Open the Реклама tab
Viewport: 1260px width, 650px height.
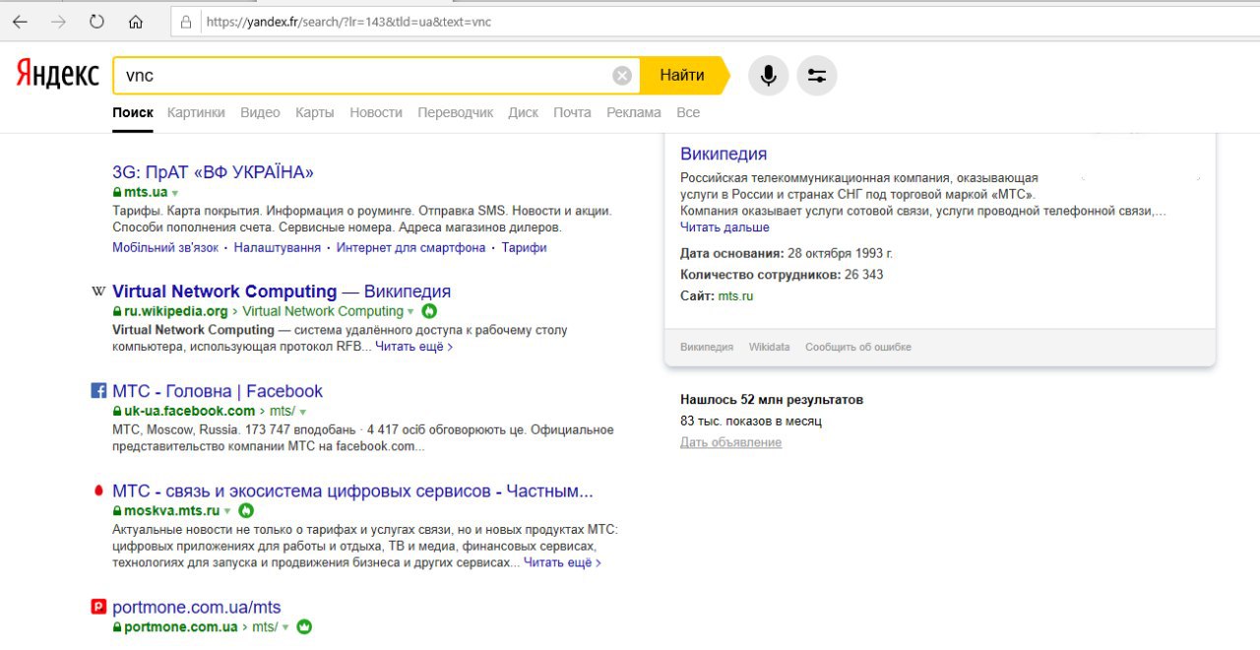[634, 112]
